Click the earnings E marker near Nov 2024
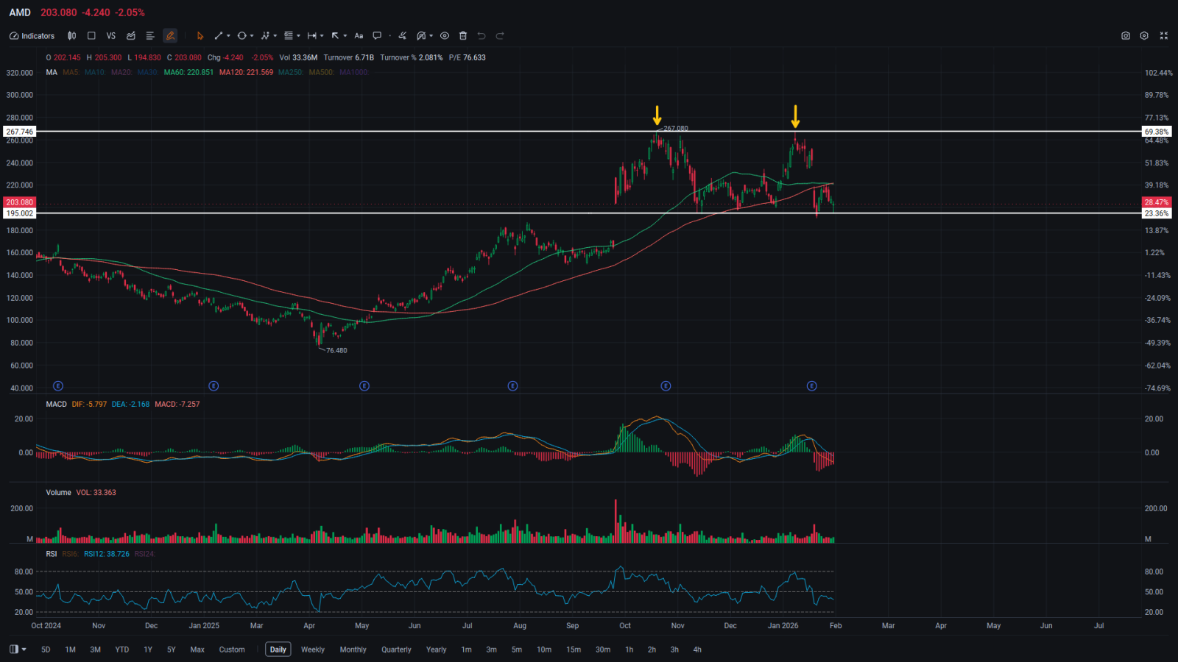The height and width of the screenshot is (662, 1178). tap(58, 386)
